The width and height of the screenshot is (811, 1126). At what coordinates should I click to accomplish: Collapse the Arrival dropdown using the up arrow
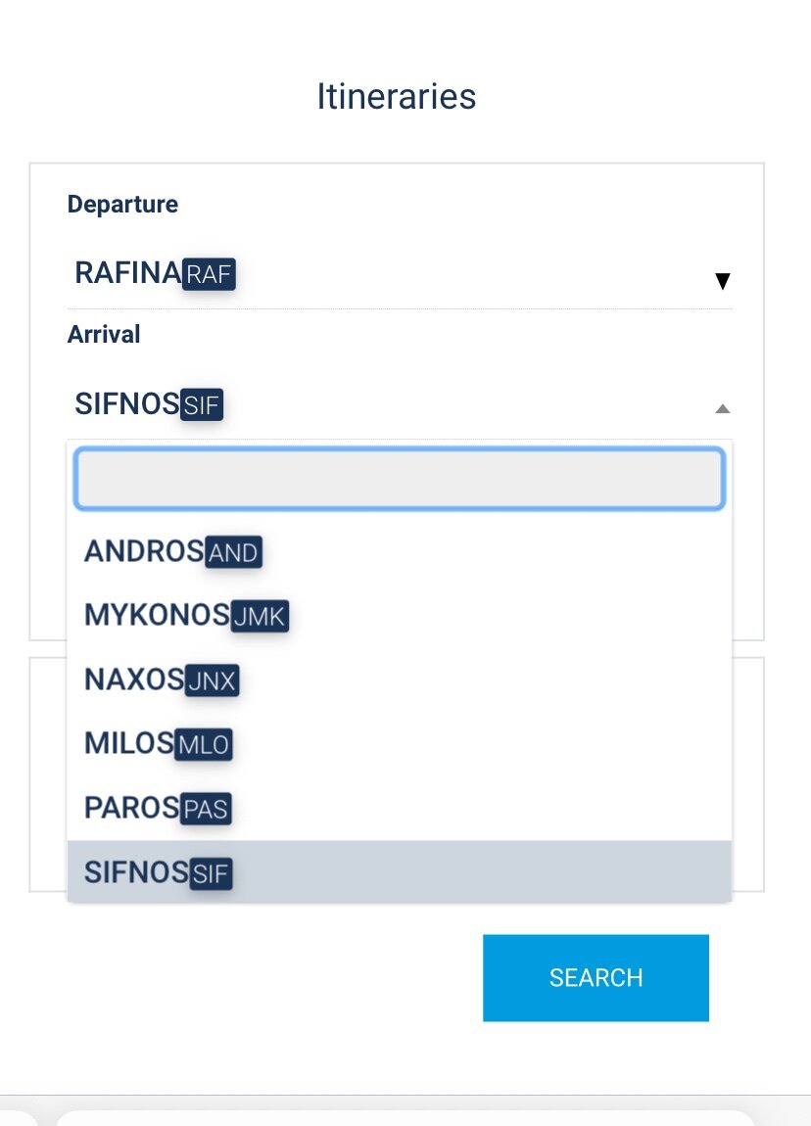tap(722, 408)
